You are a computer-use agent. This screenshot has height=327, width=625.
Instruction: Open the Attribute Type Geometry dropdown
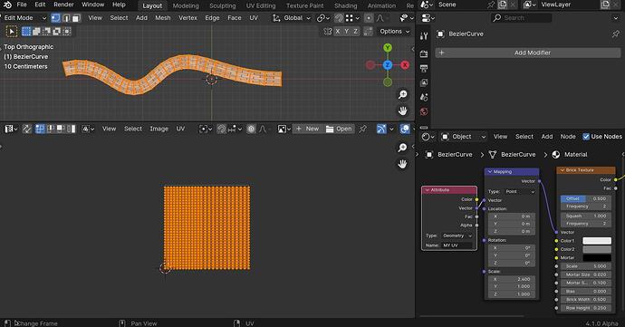pyautogui.click(x=457, y=236)
